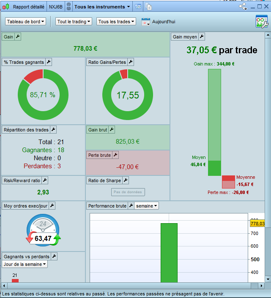Image resolution: width=271 pixels, height=298 pixels.
Task: Click the Total : 21 trades line
Action: (51, 142)
